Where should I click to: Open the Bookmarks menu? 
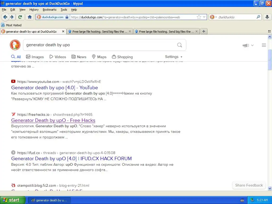click(49, 10)
